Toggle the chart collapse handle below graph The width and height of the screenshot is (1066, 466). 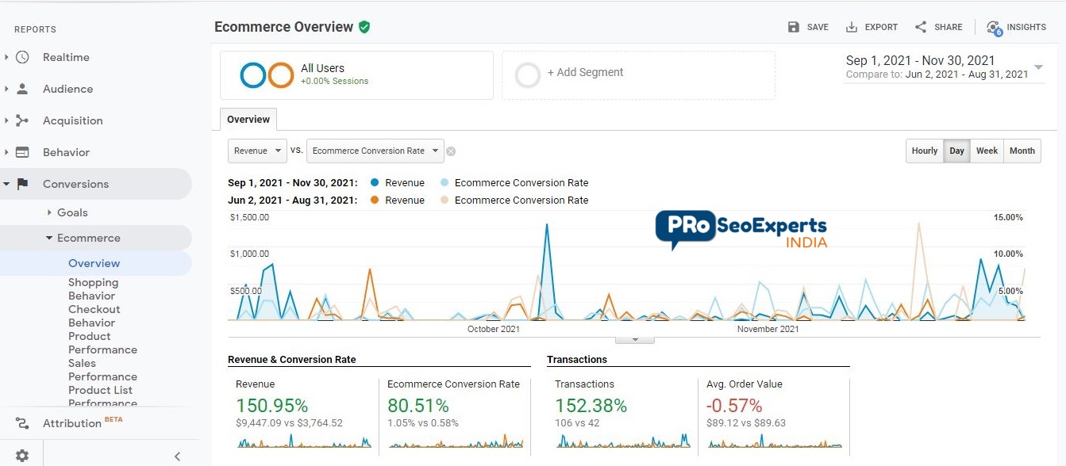[x=634, y=340]
